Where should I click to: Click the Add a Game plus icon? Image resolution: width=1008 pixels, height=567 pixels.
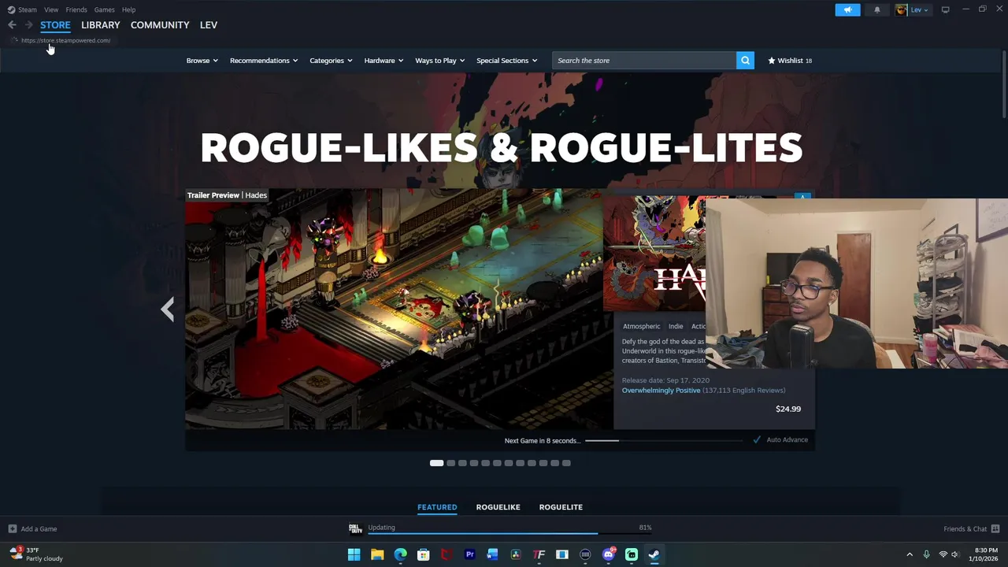click(x=12, y=529)
